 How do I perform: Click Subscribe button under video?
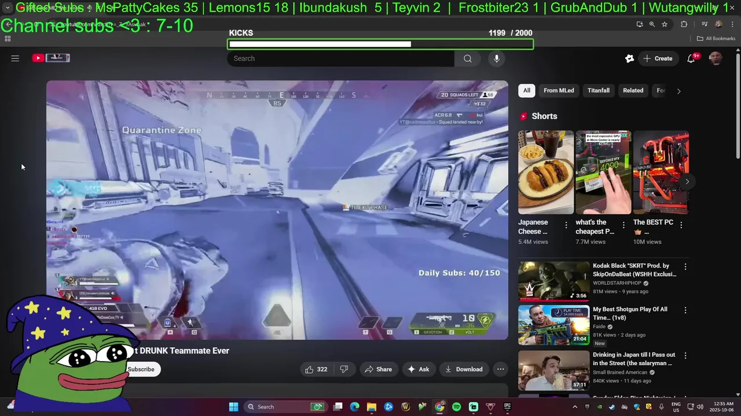(141, 369)
